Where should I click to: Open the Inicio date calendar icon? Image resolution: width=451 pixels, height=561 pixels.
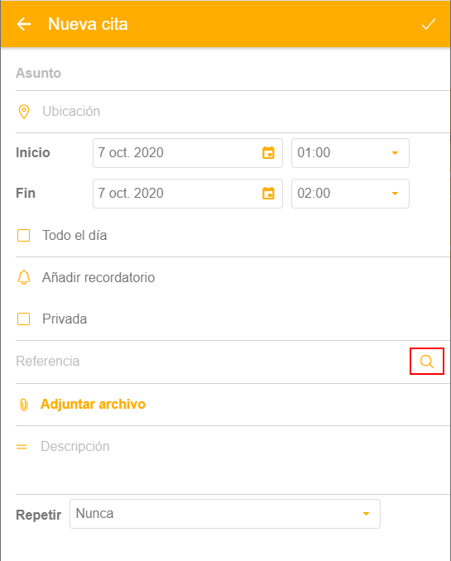click(x=268, y=153)
